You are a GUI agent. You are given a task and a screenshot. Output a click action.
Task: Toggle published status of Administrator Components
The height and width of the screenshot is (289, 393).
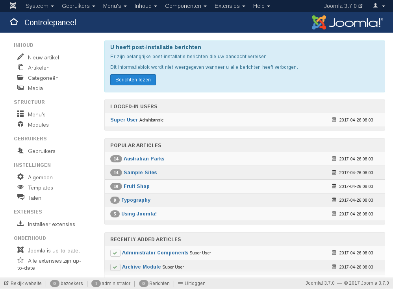point(115,253)
